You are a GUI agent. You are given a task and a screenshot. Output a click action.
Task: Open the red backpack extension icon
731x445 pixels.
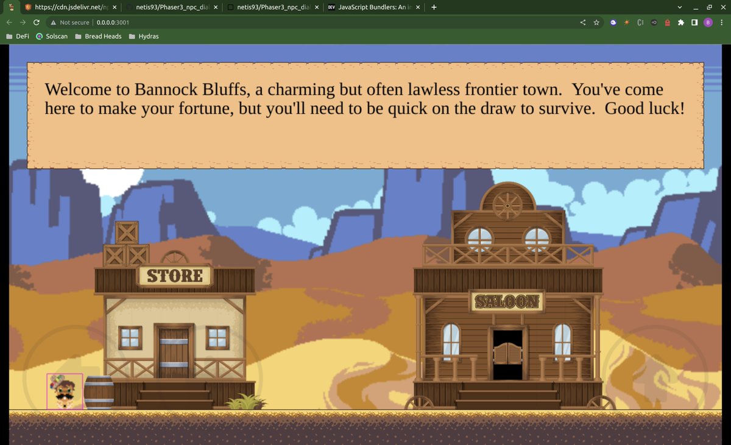(x=667, y=23)
